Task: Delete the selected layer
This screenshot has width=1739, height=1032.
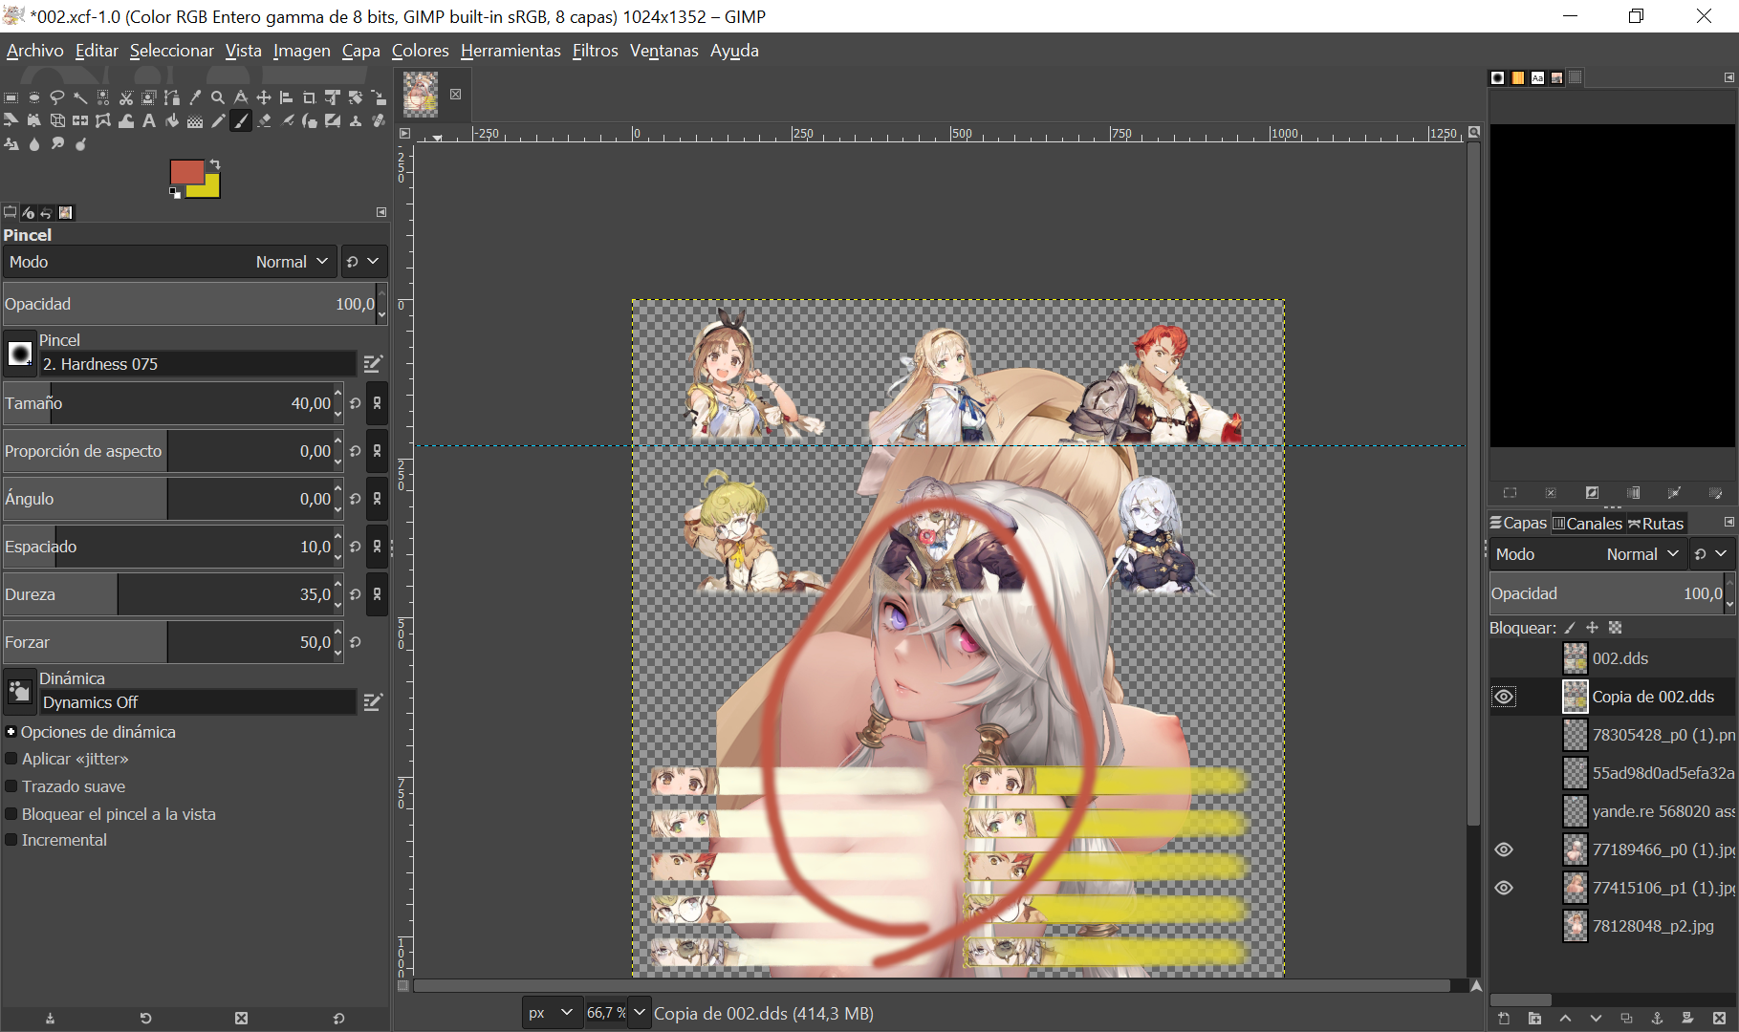Action: coord(1719,1019)
